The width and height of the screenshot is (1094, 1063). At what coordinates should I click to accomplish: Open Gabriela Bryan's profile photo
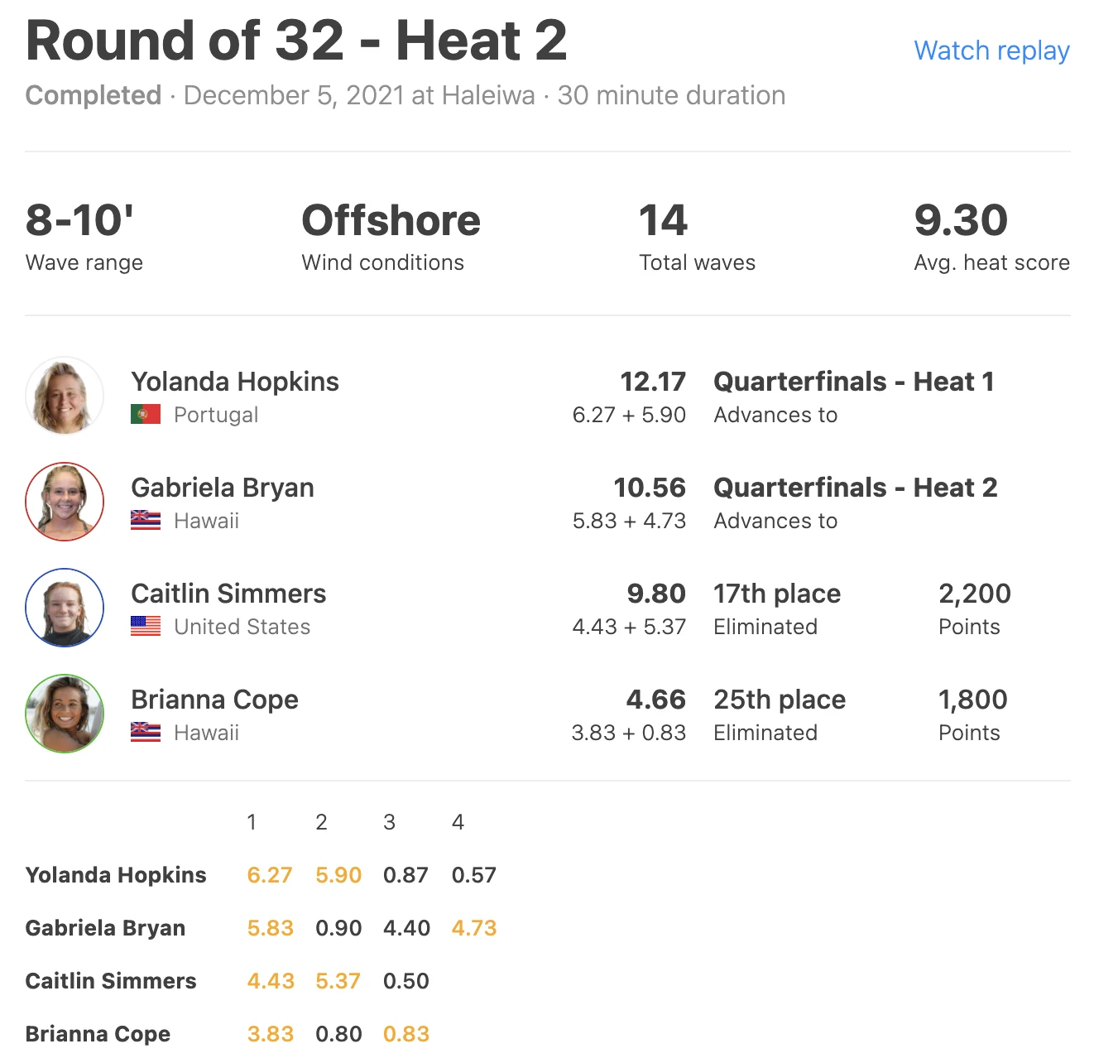pos(65,502)
